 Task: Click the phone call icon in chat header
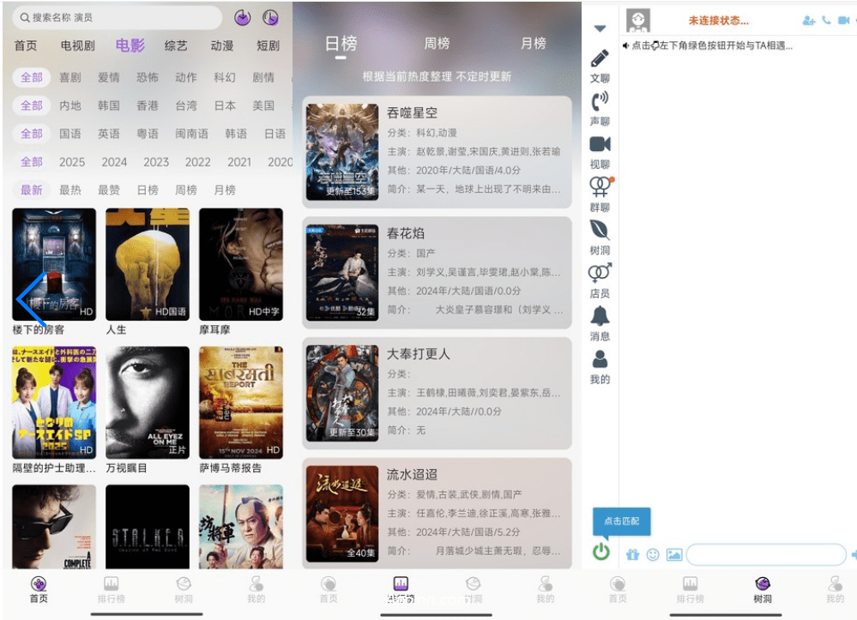(x=826, y=21)
